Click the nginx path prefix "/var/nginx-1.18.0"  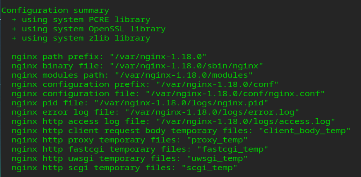click(x=158, y=57)
